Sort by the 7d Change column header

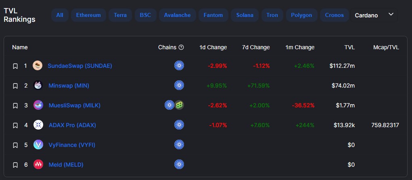256,47
